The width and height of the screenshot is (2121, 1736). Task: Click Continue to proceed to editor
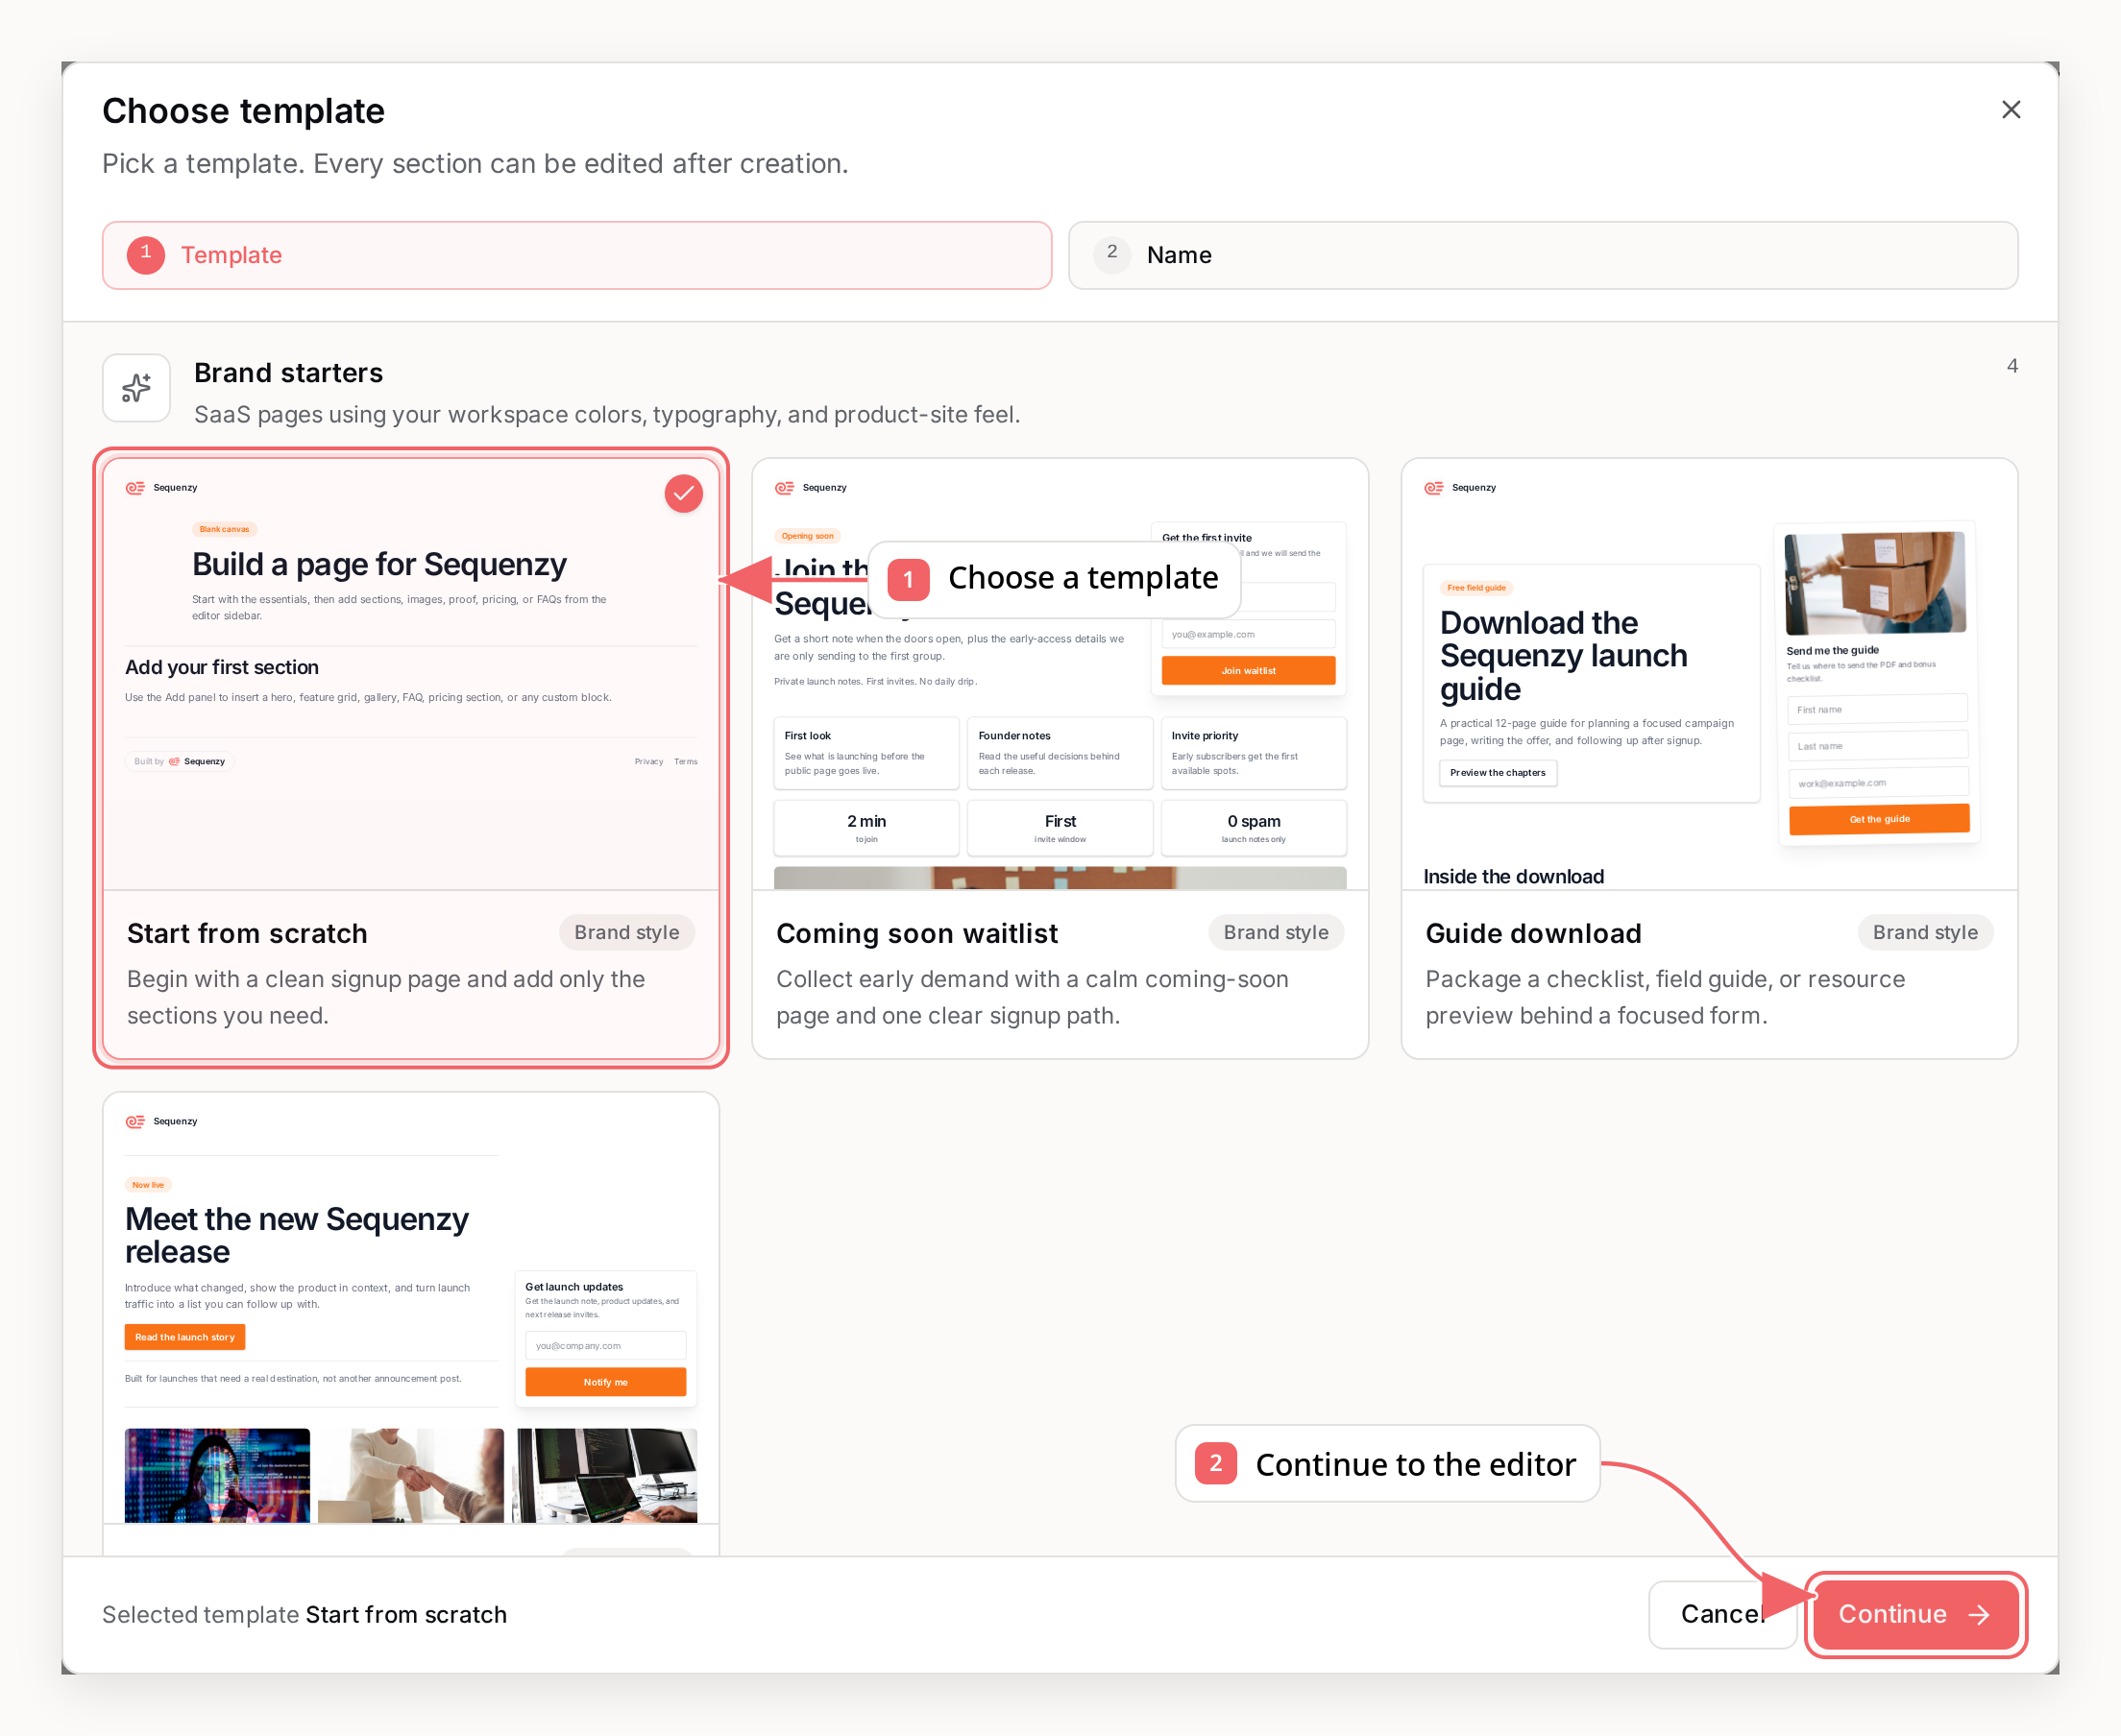tap(1914, 1614)
